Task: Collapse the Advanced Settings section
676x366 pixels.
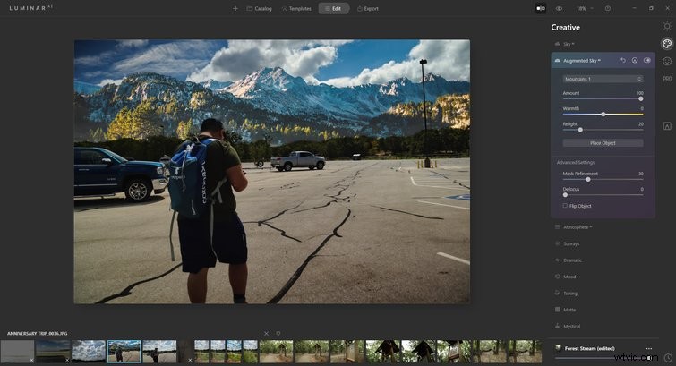Action: (576, 163)
